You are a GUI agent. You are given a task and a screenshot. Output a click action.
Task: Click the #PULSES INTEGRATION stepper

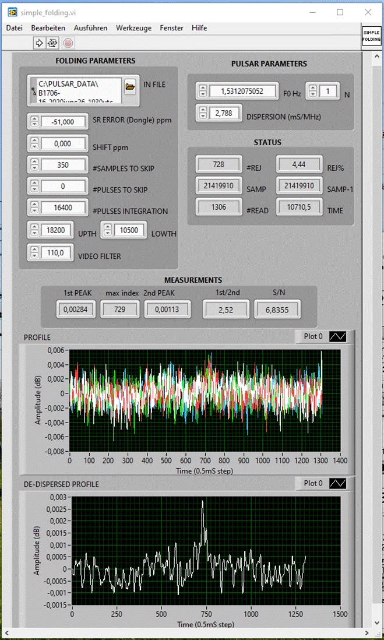click(34, 208)
